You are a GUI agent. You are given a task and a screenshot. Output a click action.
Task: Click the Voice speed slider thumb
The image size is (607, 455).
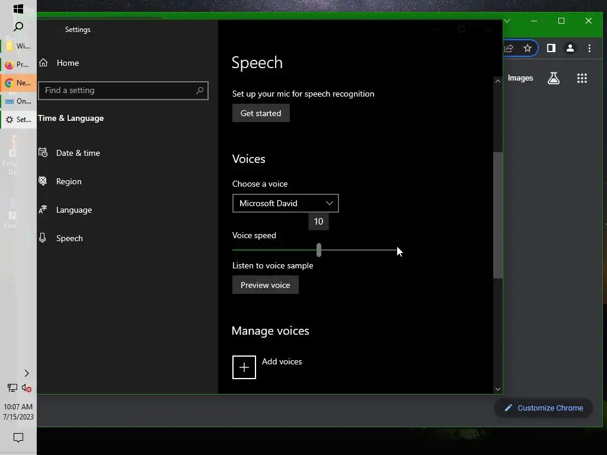tap(318, 250)
